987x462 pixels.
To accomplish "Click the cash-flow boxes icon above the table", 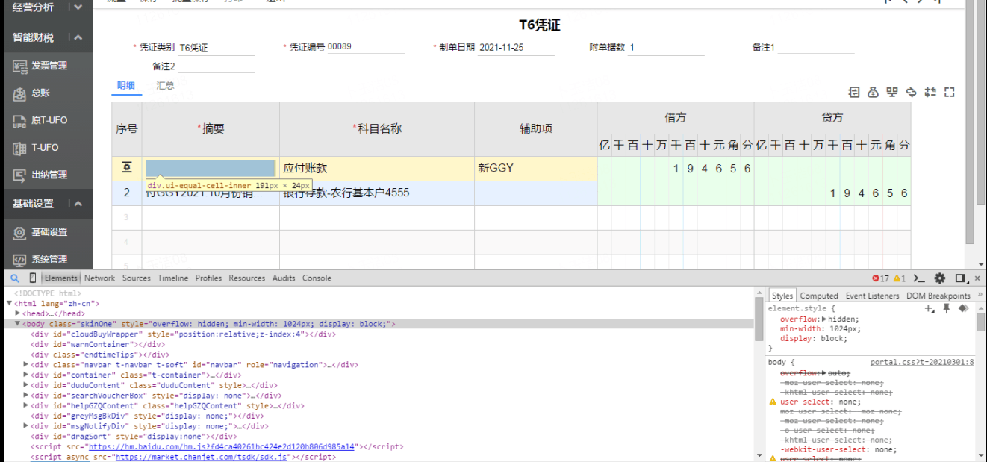I will coord(891,92).
